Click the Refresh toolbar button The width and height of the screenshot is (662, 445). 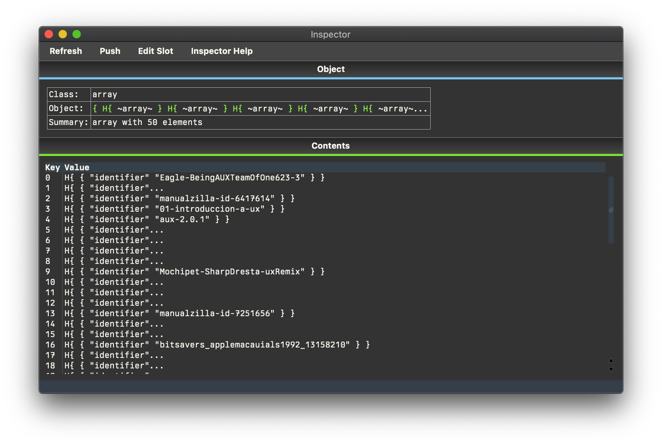click(66, 51)
